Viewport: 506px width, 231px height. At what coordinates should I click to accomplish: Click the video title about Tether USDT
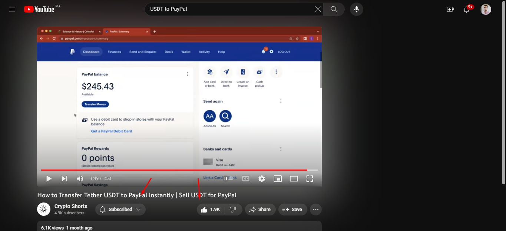tap(137, 195)
